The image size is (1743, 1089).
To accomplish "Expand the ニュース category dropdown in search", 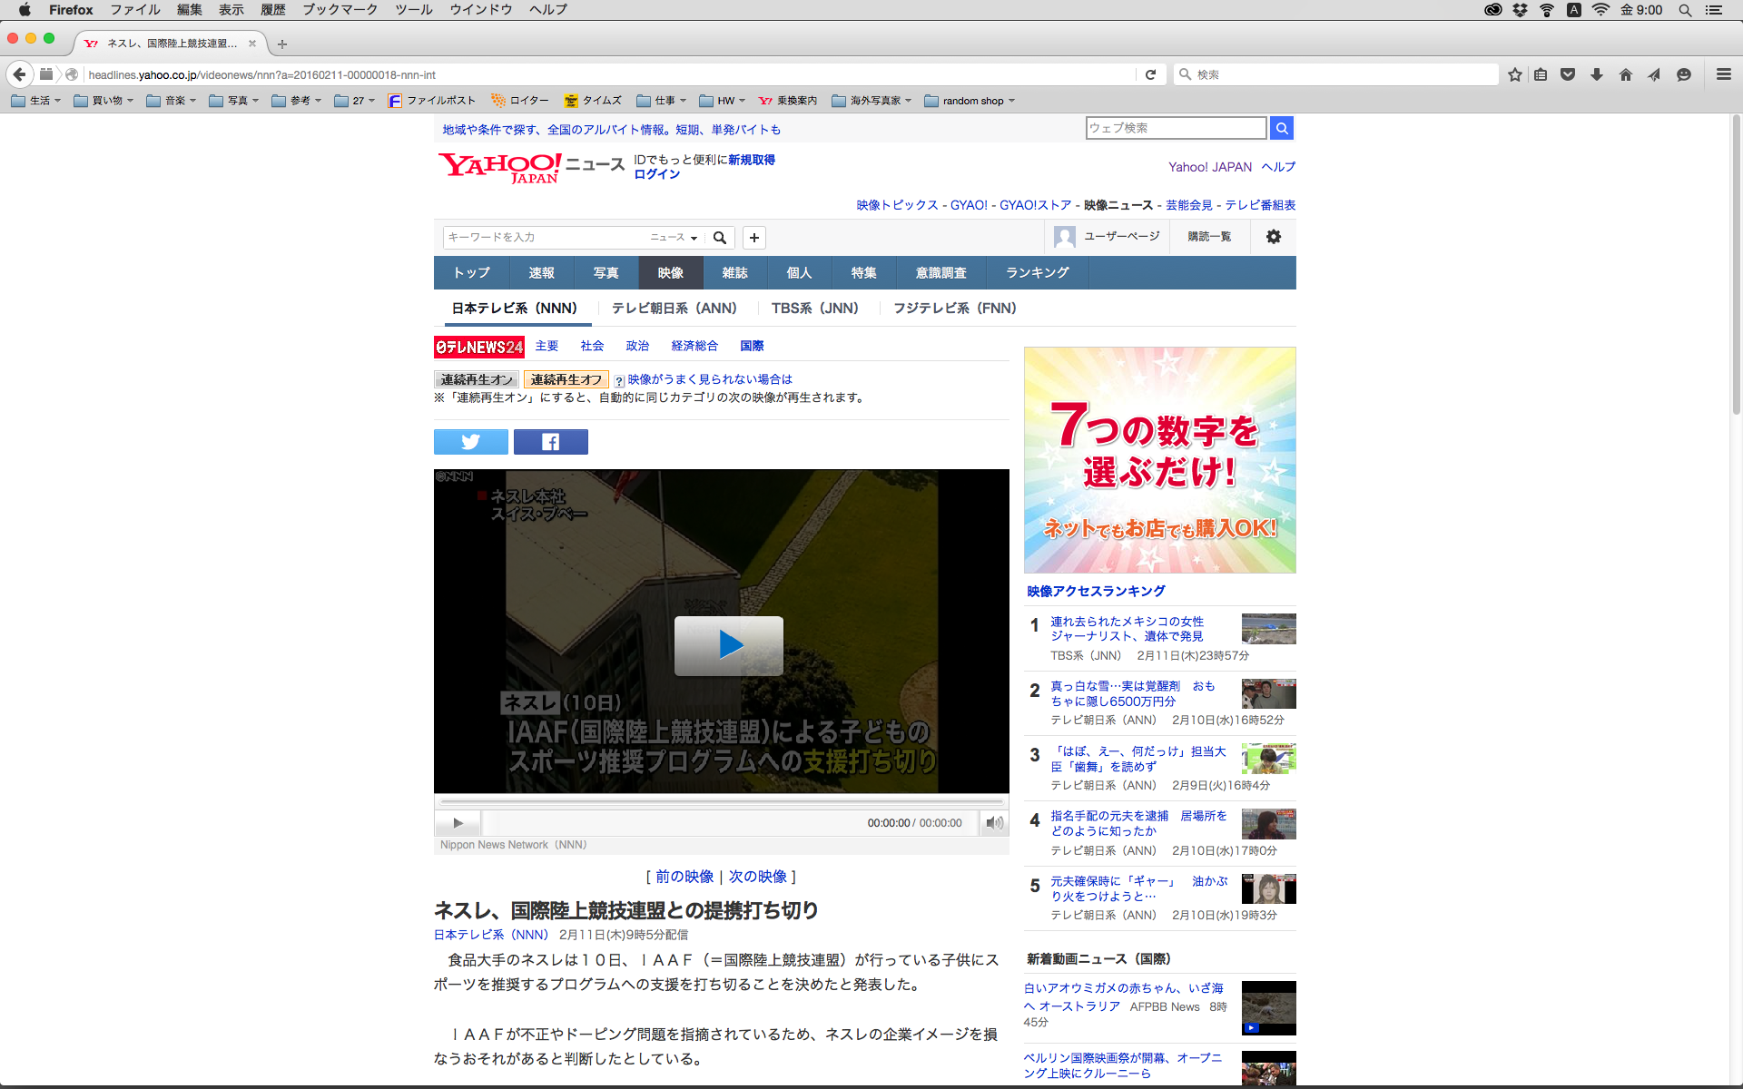I will (x=674, y=238).
